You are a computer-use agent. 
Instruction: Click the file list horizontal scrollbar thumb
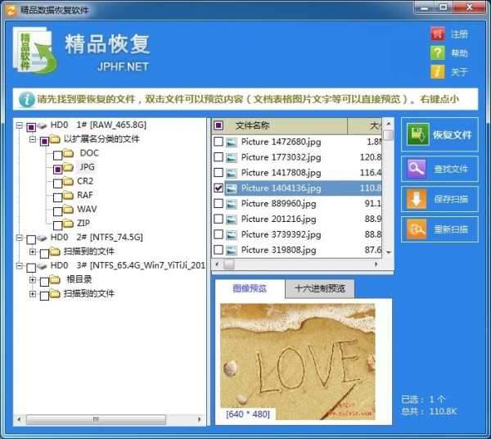coord(229,265)
